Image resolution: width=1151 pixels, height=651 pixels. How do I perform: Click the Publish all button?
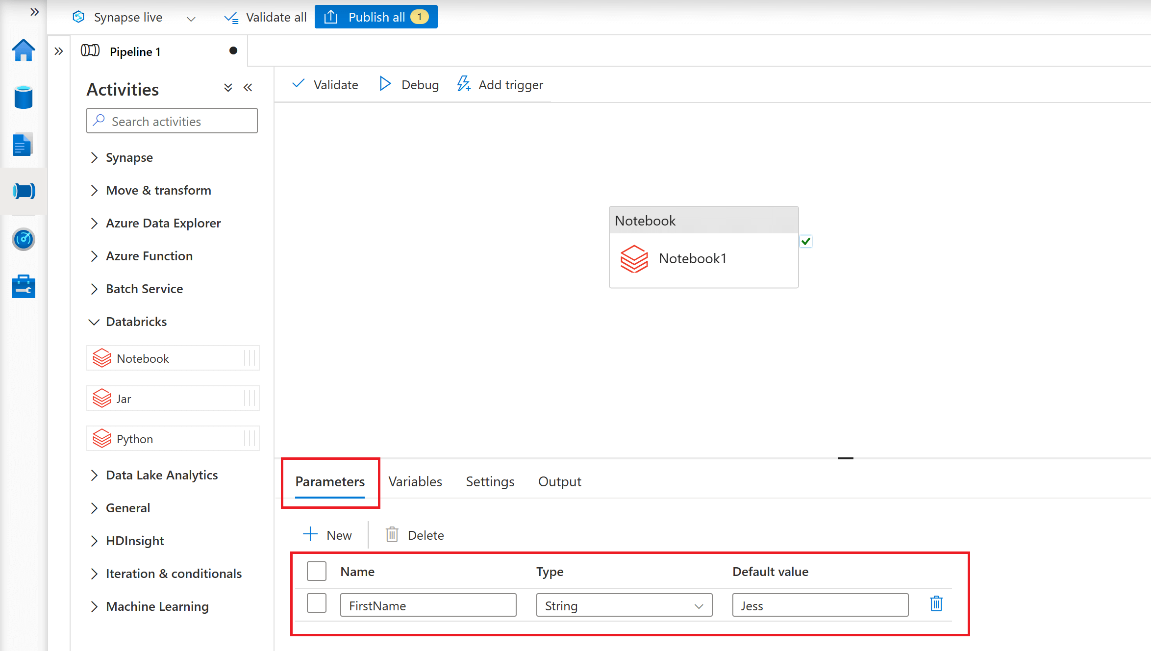[x=376, y=17]
